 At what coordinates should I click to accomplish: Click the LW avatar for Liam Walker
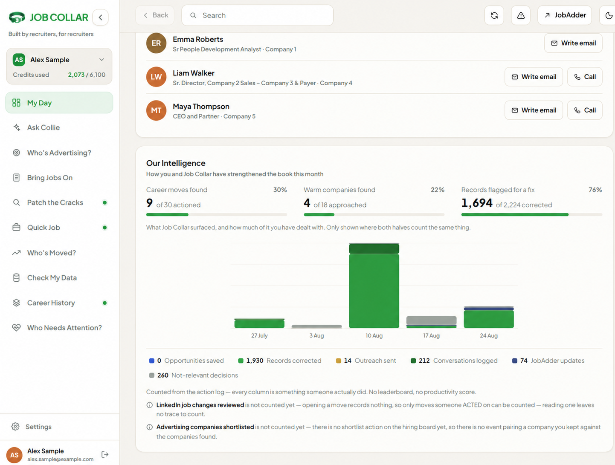156,77
